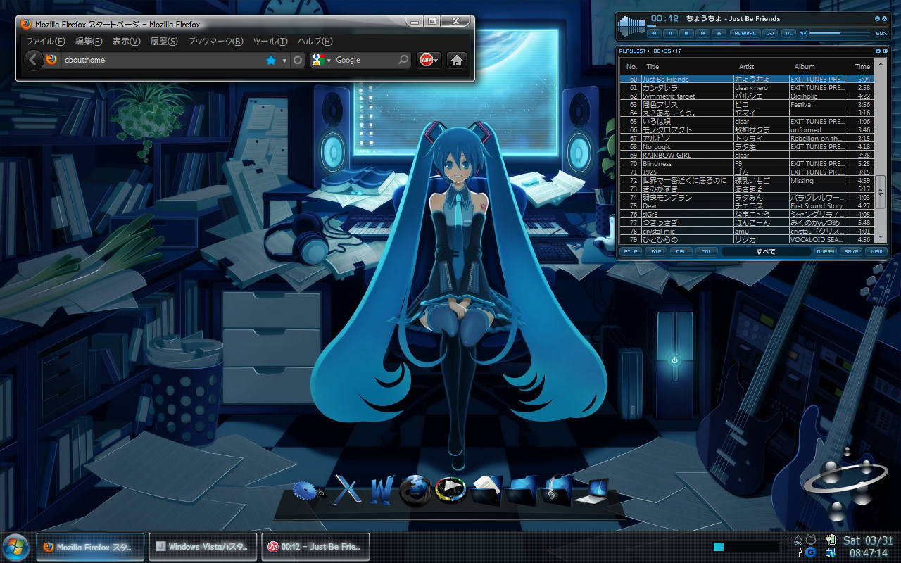Open the laptop computer icon in dock
The image size is (901, 563).
(592, 490)
